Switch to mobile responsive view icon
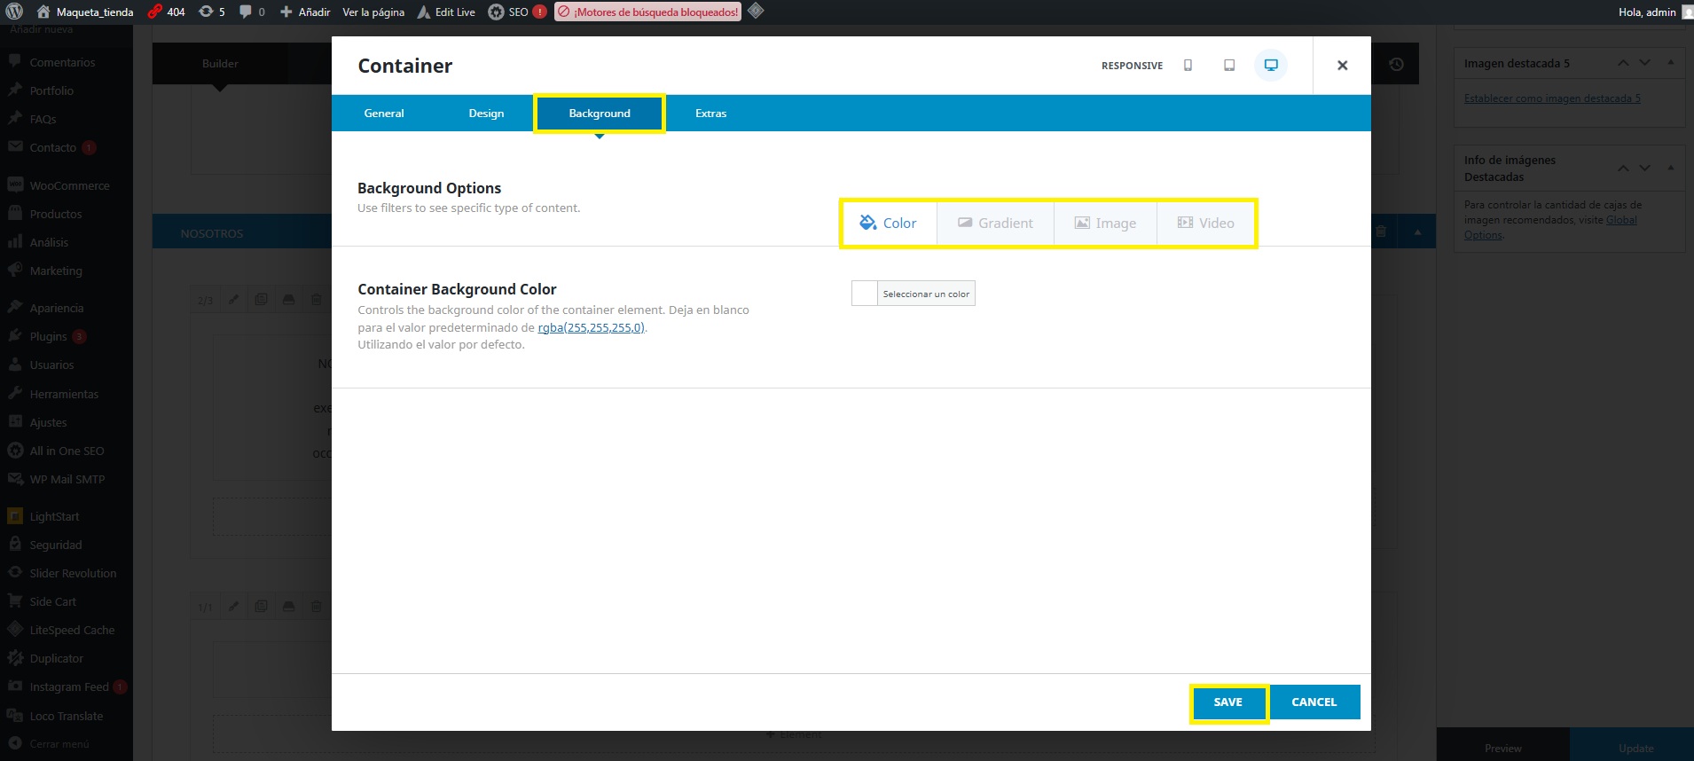This screenshot has width=1694, height=761. (1188, 66)
